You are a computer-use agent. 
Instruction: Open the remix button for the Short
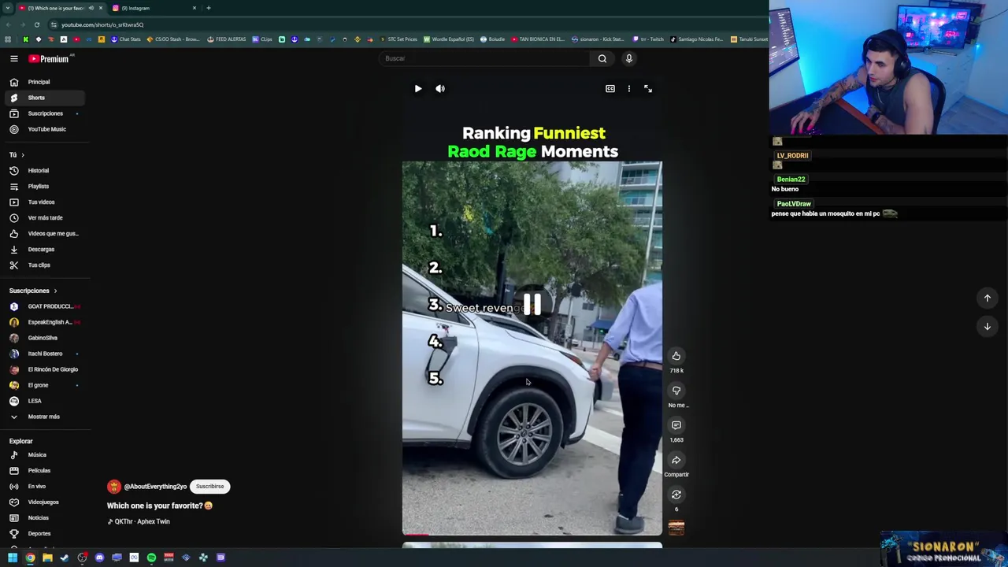click(676, 495)
